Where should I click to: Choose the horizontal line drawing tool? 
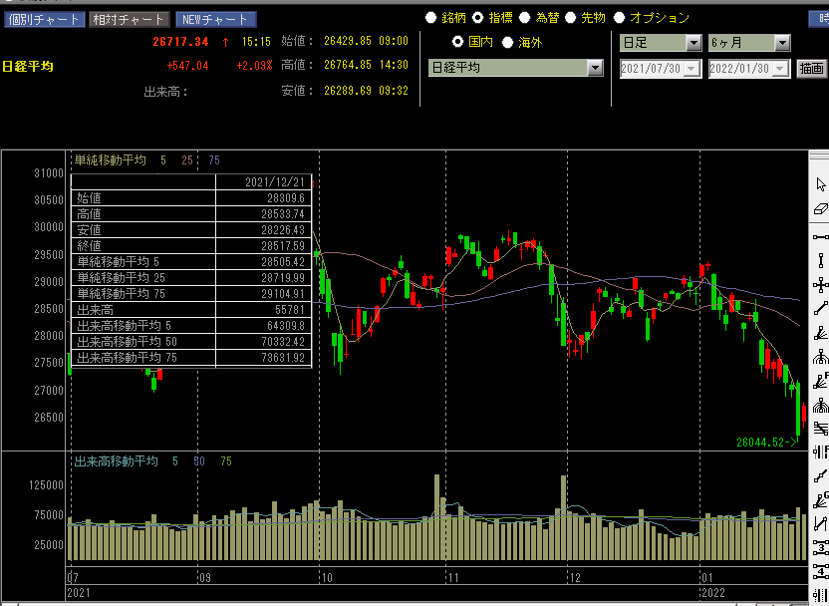pos(820,236)
